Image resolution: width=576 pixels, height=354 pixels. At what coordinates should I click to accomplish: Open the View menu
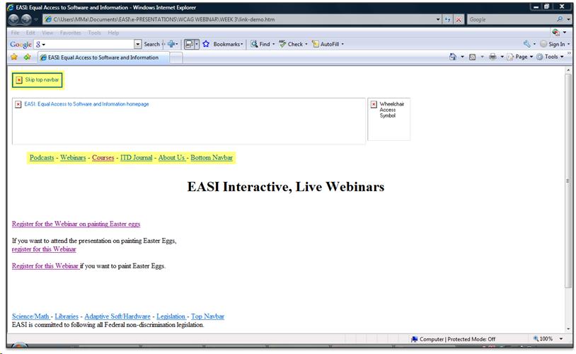pos(47,33)
